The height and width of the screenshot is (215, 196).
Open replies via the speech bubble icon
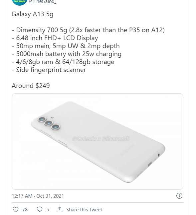click(x=40, y=209)
